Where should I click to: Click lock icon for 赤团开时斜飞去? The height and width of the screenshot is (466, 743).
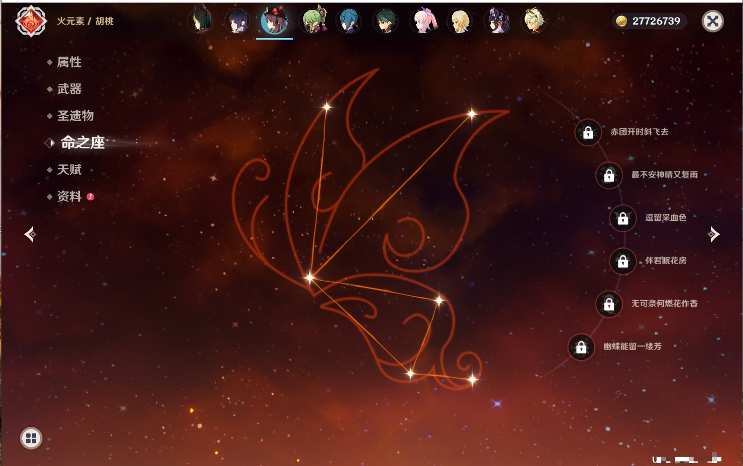coord(588,133)
